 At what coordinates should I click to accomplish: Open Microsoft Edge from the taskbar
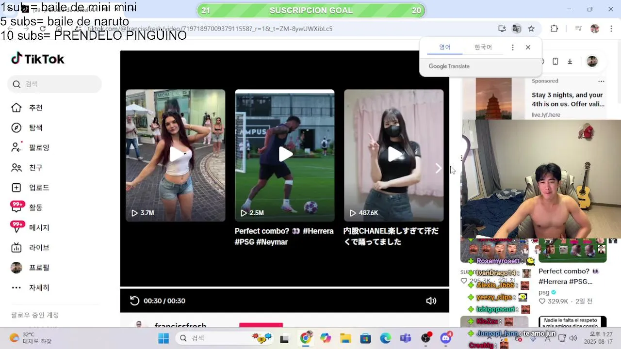pos(385,338)
